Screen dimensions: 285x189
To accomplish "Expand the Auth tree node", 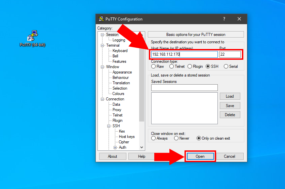I will point(115,148).
